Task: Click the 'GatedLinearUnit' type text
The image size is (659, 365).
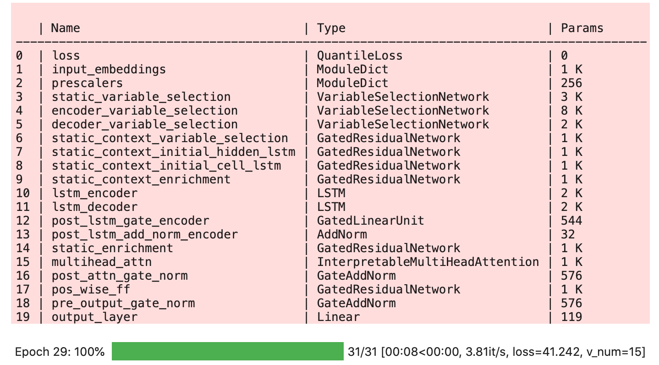Action: (370, 221)
